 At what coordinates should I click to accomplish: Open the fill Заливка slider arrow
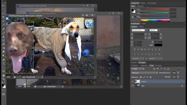(178, 77)
